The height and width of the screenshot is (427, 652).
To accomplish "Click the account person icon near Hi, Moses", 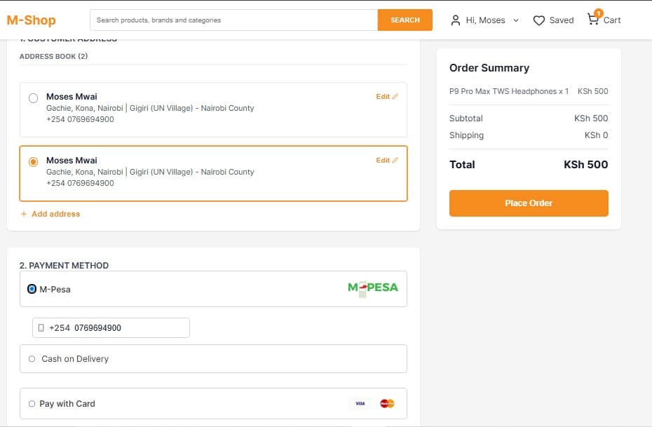I will (x=457, y=20).
